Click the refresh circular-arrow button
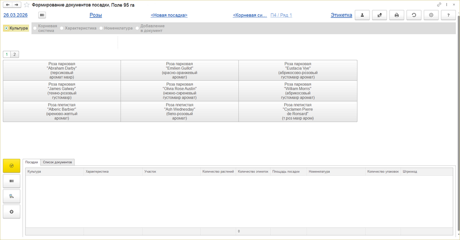Screen dimensions: 460x240 pyautogui.click(x=414, y=15)
